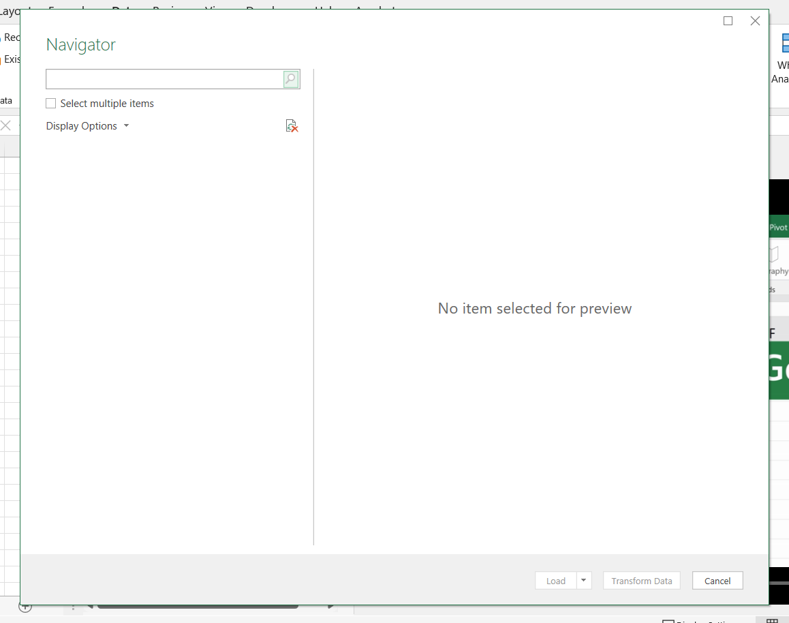Expand the Display Options dropdown
Image resolution: width=789 pixels, height=623 pixels.
[x=87, y=126]
